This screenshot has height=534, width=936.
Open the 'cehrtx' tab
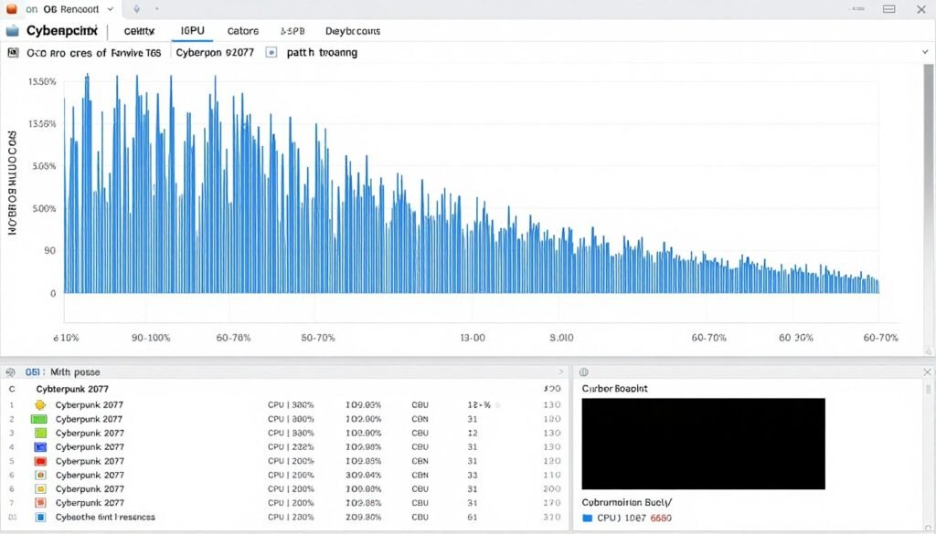140,31
